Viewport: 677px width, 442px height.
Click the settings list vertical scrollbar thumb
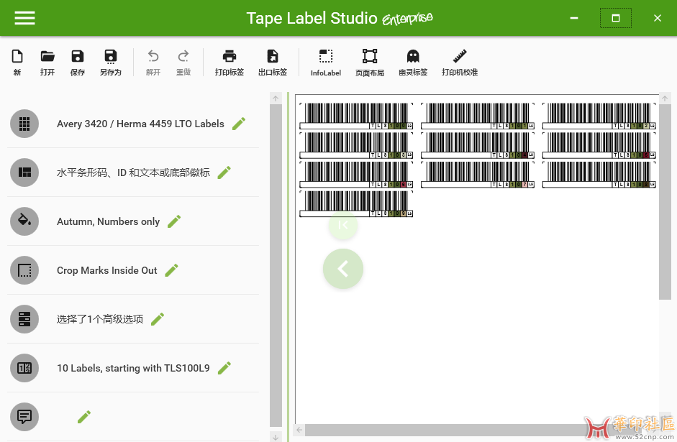point(276,266)
